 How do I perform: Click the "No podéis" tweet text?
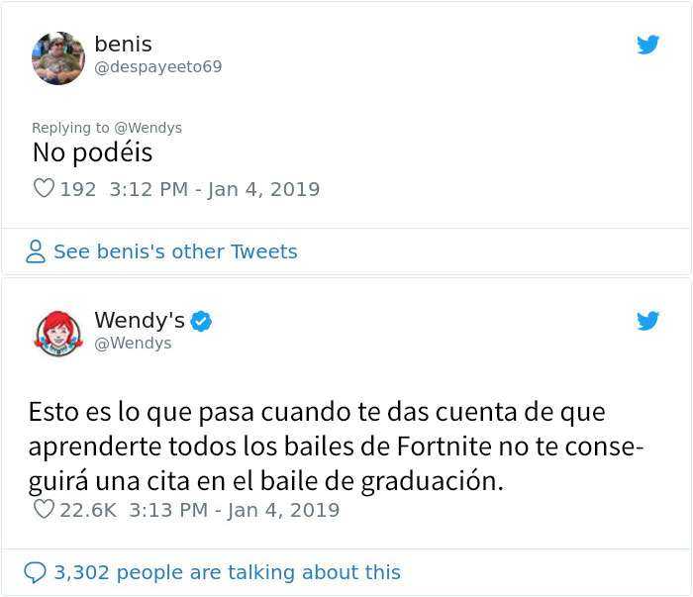(x=93, y=153)
